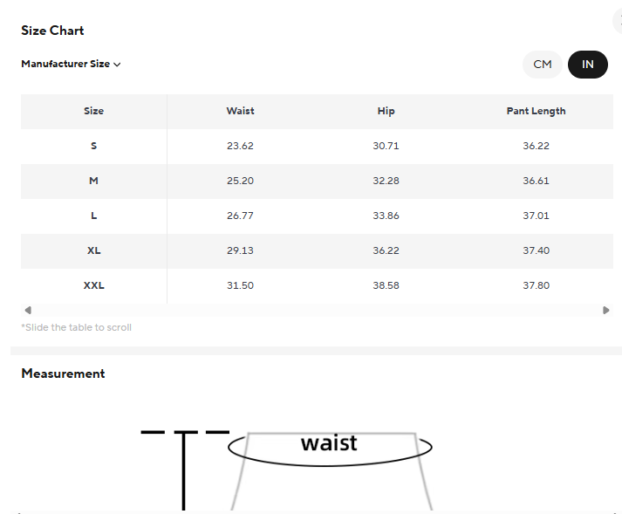Click the waist label in measurement diagram
The width and height of the screenshot is (622, 514).
click(329, 443)
